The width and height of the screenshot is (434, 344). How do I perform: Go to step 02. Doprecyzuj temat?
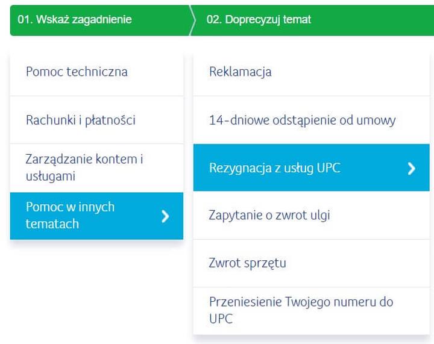click(x=259, y=20)
